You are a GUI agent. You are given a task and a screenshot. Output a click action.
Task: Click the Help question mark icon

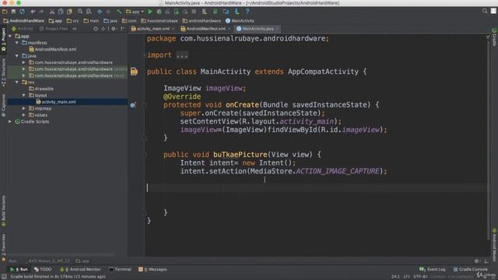click(x=247, y=12)
